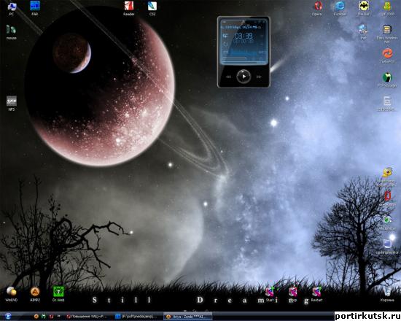Click the Start shortcut icon
Viewport: 401px width, 321px height.
(x=270, y=294)
